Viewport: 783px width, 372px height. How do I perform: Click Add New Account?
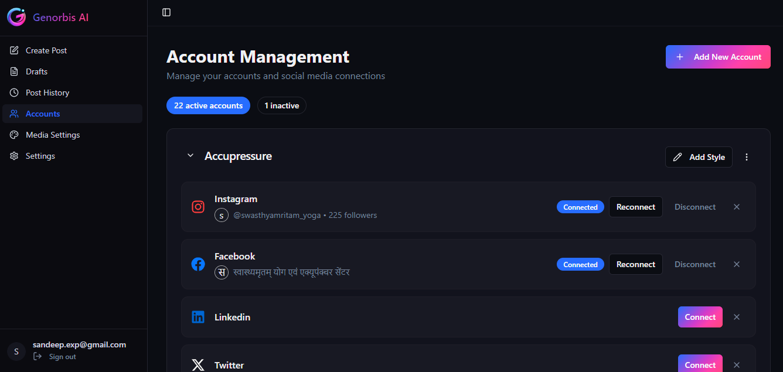coord(717,56)
